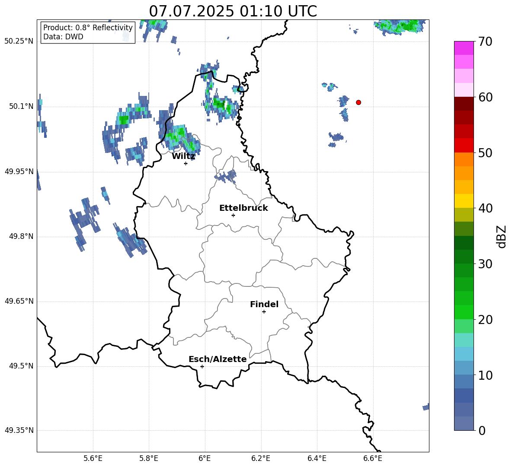Screen dimensions: 512x467
Task: Click the 20 tick label on colorbar
Action: click(x=485, y=320)
